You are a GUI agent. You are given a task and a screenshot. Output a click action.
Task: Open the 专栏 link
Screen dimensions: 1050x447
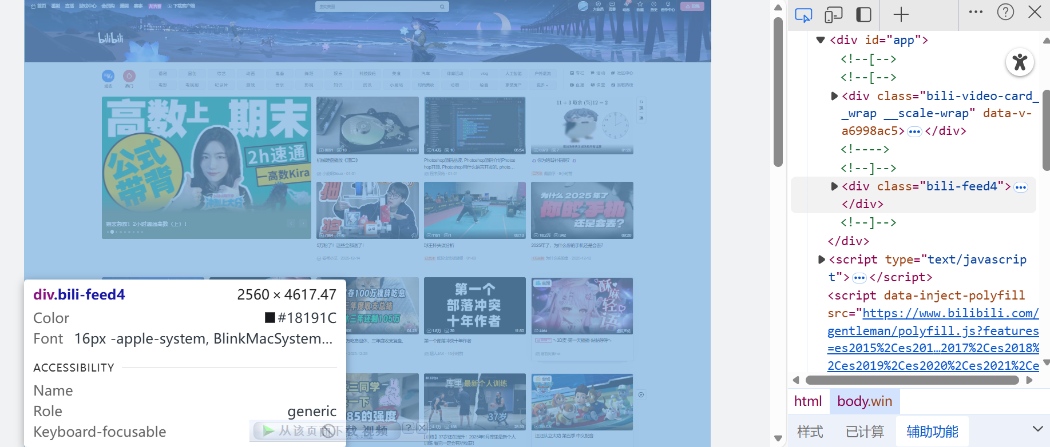[577, 73]
